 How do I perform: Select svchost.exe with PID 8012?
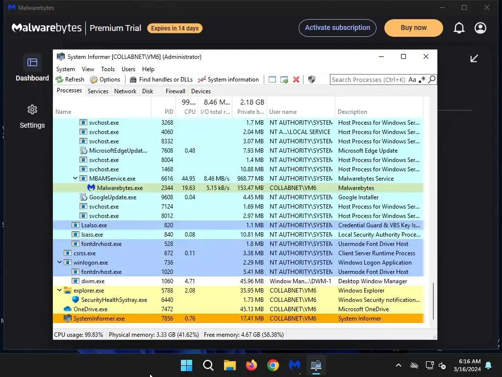tap(239, 216)
